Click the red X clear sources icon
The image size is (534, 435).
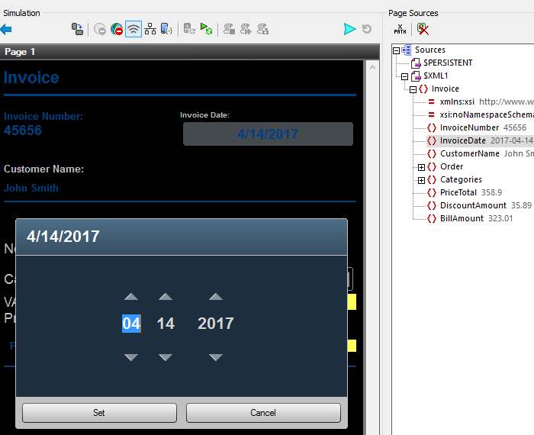click(x=423, y=29)
